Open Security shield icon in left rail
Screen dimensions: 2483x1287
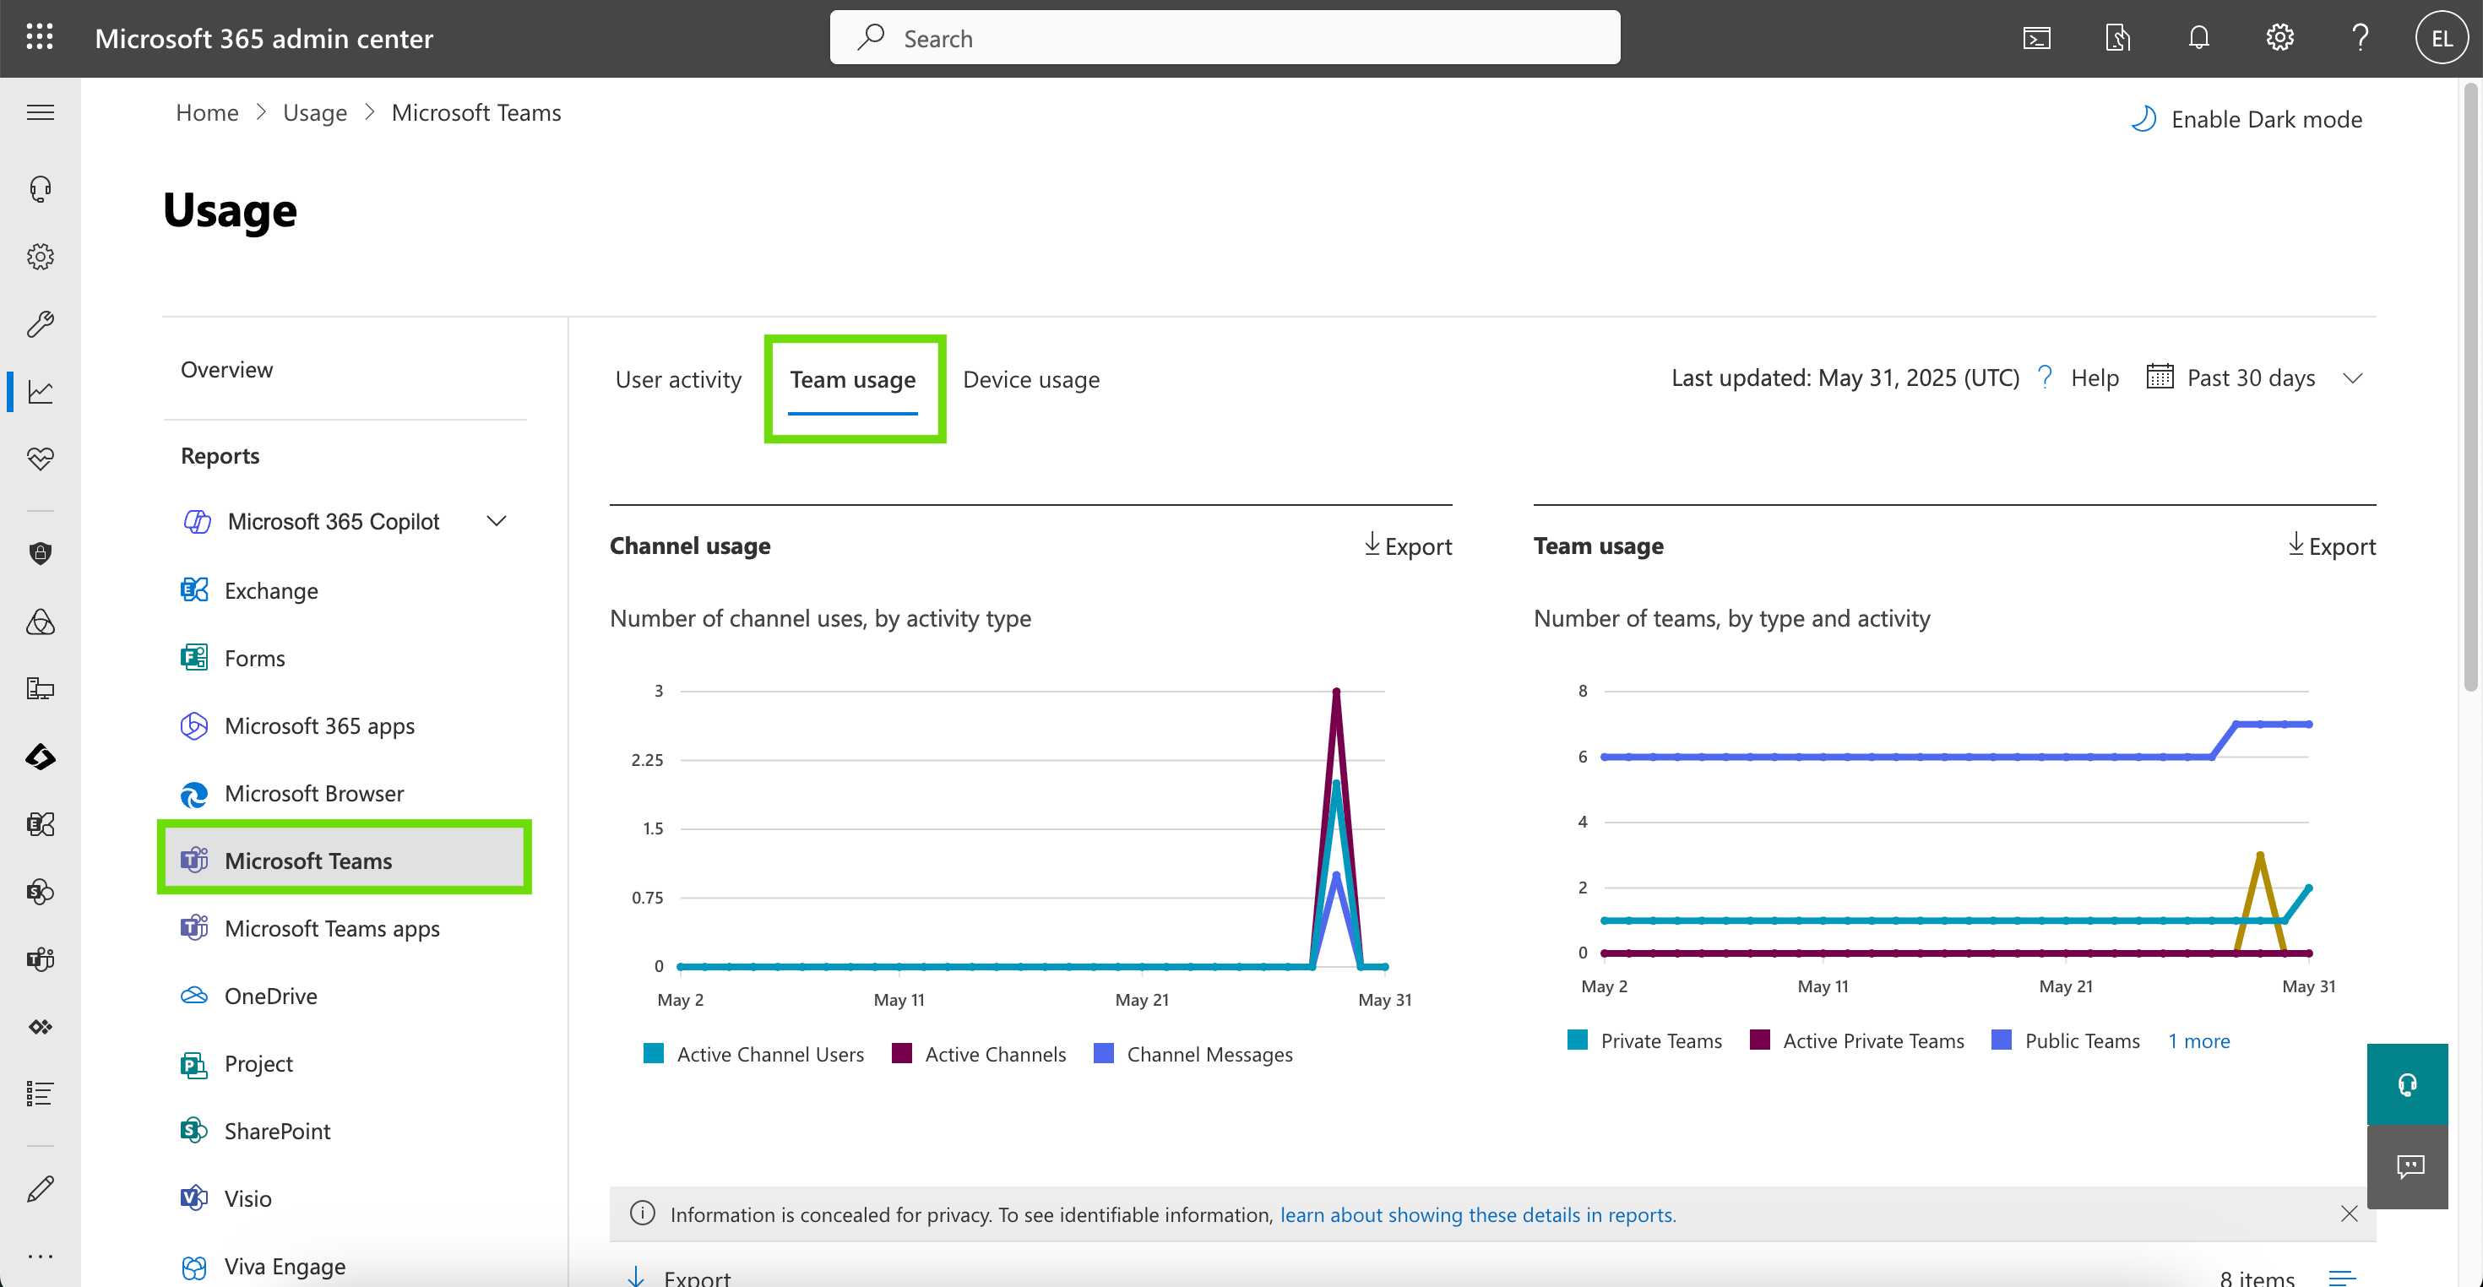coord(40,553)
